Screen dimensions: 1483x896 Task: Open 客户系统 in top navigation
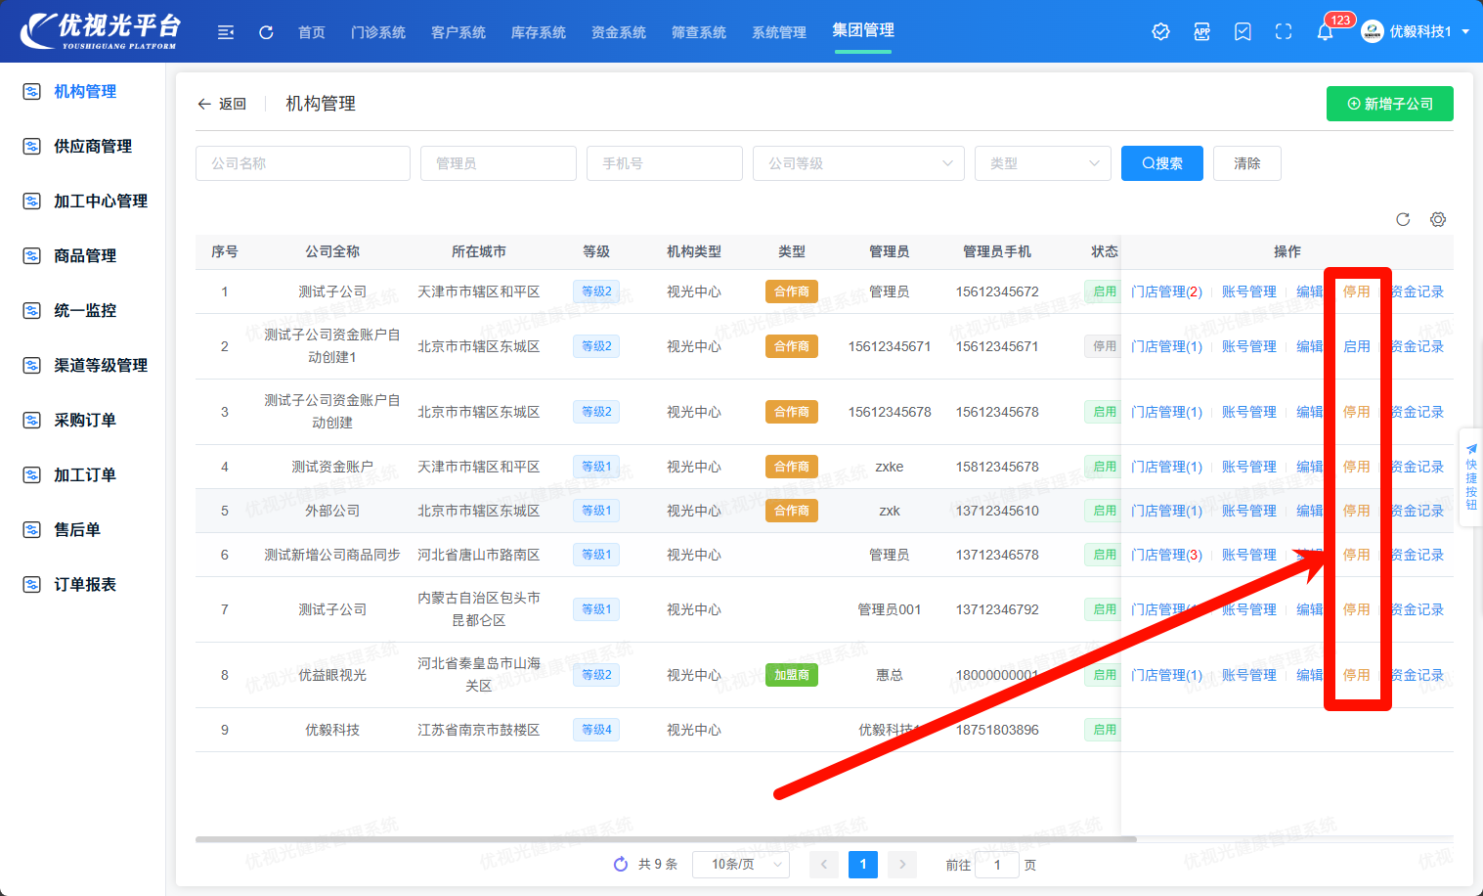tap(458, 32)
